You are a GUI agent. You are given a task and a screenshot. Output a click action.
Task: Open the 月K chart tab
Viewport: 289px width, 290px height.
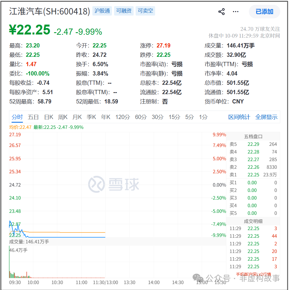coord(77,117)
